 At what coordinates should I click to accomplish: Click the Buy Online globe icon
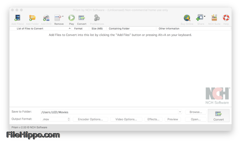point(187,18)
